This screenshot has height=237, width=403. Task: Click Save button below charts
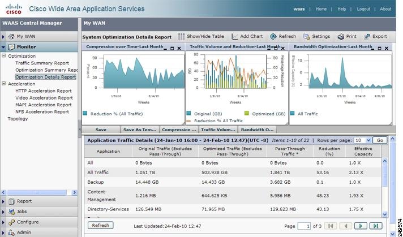[x=101, y=130]
